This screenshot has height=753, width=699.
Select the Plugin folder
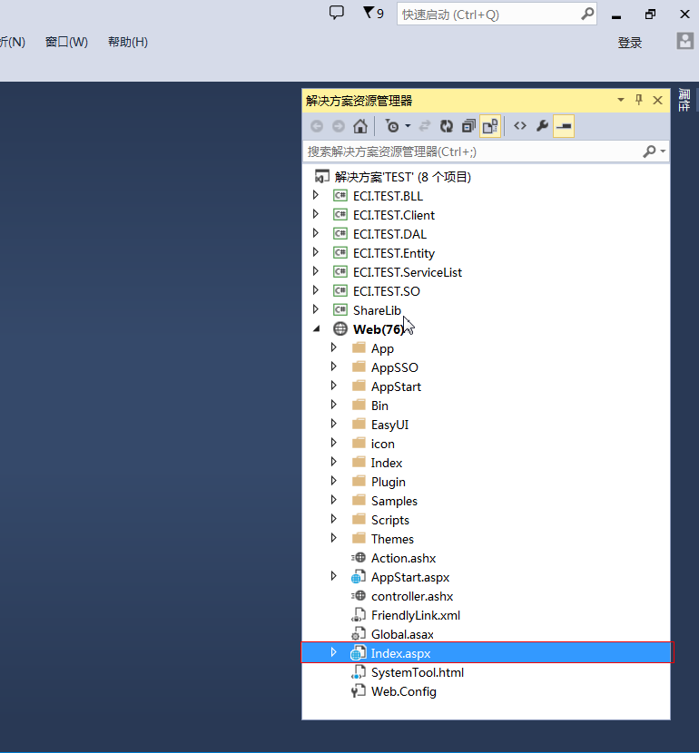[x=389, y=482]
